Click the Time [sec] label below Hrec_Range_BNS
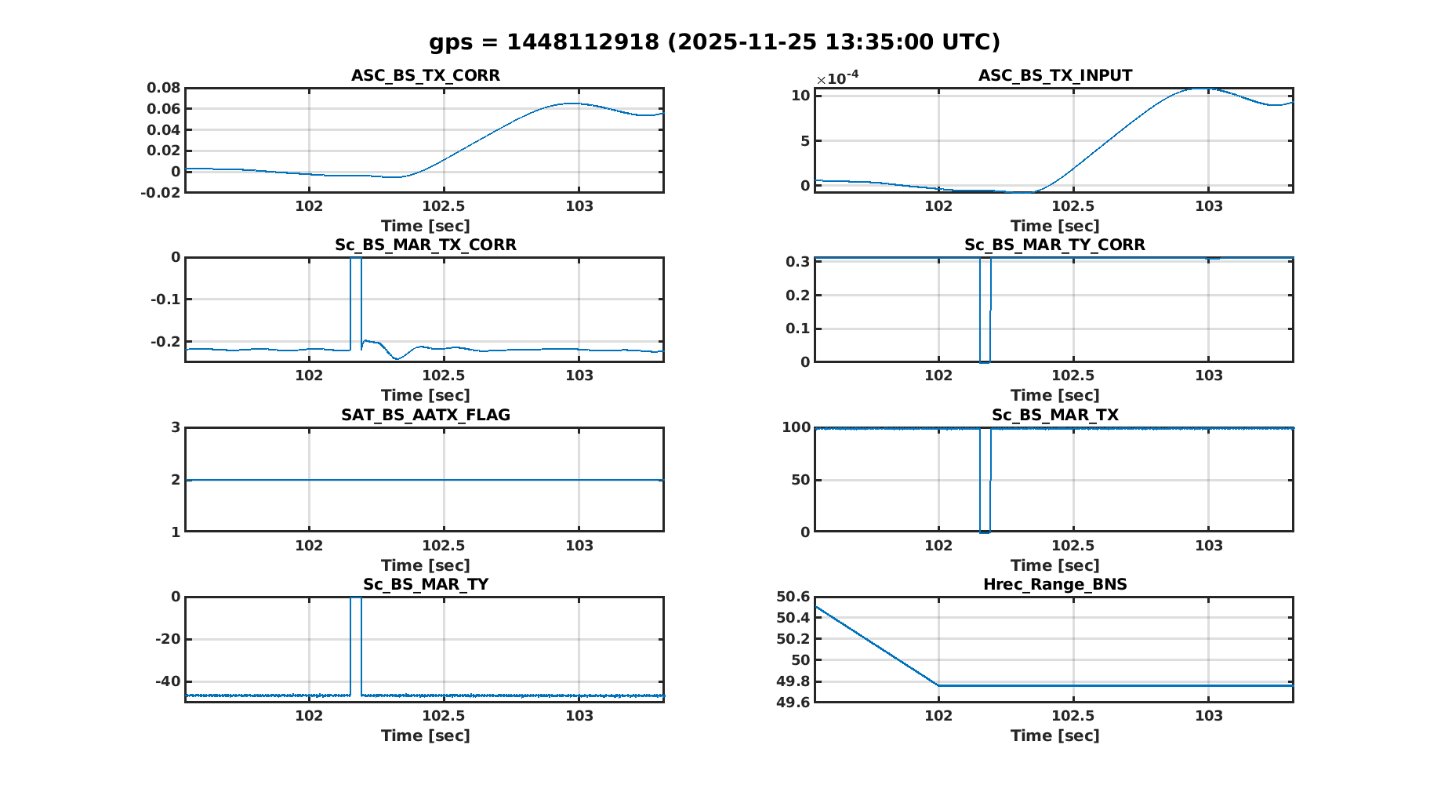Screen dimensions: 1430x799 (x=1054, y=735)
